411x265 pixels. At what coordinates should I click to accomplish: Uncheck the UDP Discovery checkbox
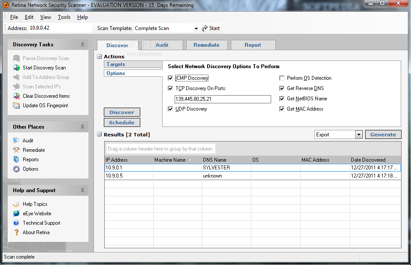point(170,109)
